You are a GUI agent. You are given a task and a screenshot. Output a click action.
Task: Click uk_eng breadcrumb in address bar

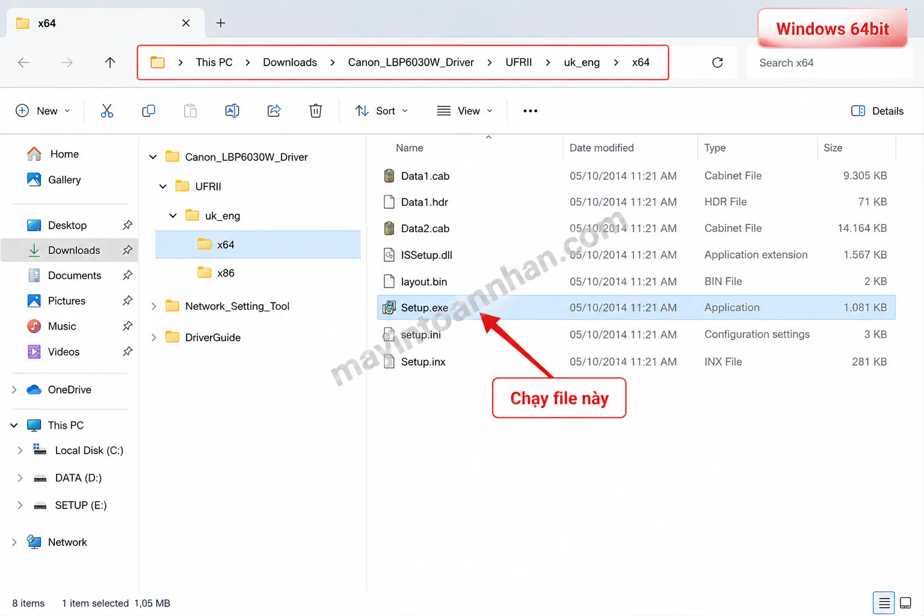tap(582, 63)
